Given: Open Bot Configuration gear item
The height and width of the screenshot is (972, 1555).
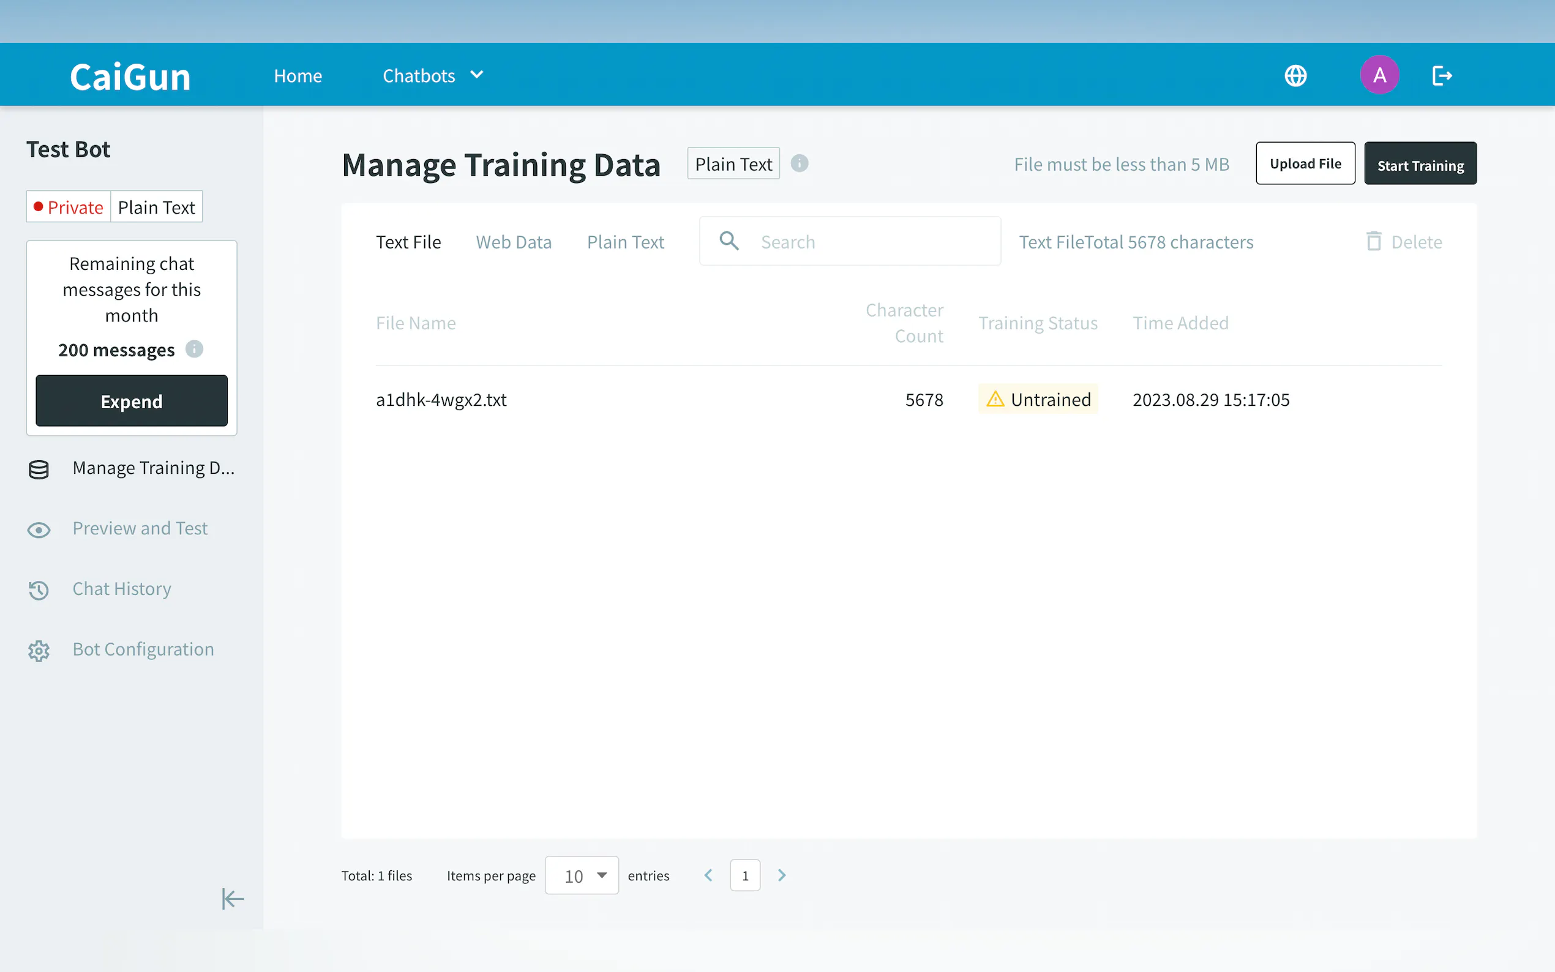Looking at the screenshot, I should (x=143, y=649).
